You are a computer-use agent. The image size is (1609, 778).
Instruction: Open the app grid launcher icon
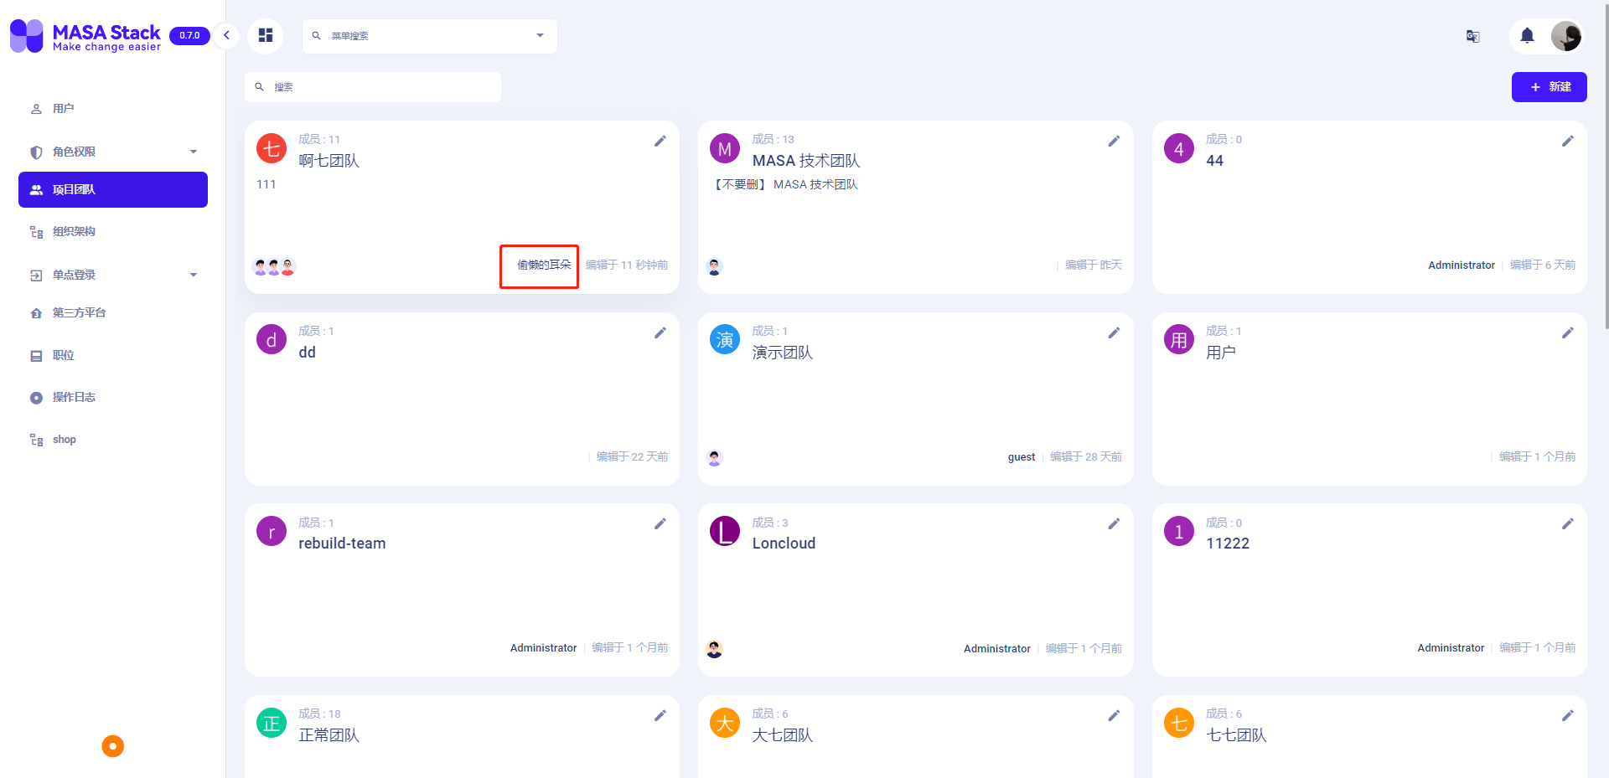pyautogui.click(x=266, y=35)
